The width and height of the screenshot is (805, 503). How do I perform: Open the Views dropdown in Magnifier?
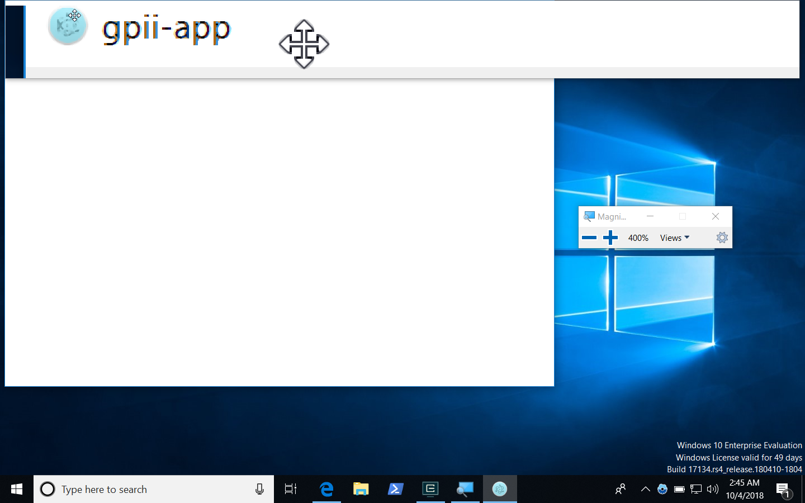point(674,238)
